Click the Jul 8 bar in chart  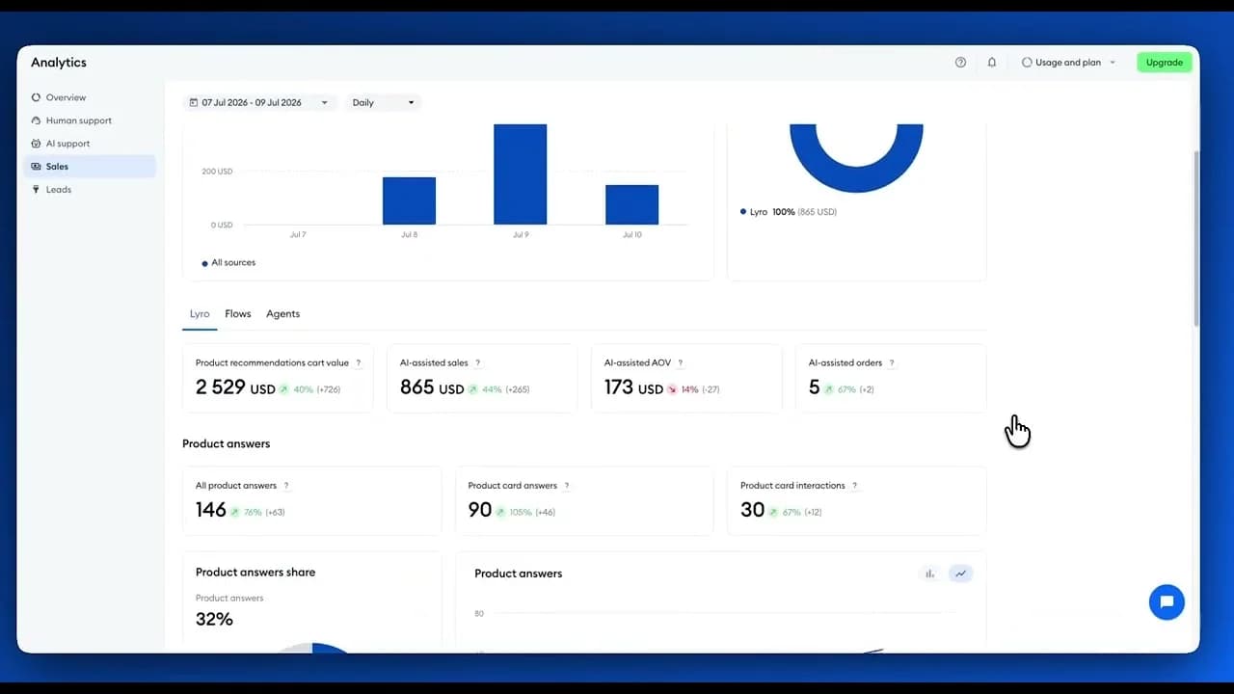tap(409, 200)
